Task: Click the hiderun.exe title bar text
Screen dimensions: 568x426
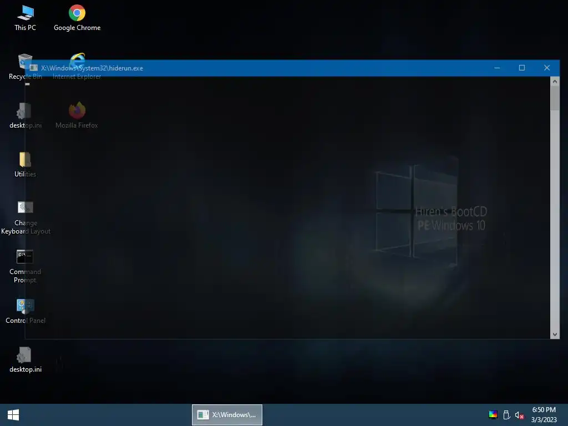Action: pyautogui.click(x=92, y=68)
